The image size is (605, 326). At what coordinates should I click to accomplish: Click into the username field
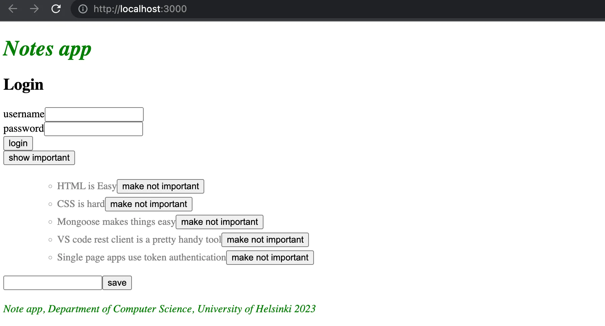pos(94,114)
